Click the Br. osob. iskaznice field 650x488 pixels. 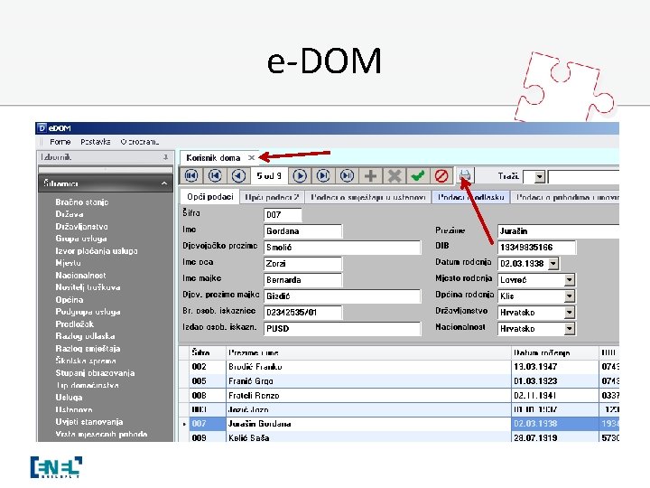[x=302, y=313]
